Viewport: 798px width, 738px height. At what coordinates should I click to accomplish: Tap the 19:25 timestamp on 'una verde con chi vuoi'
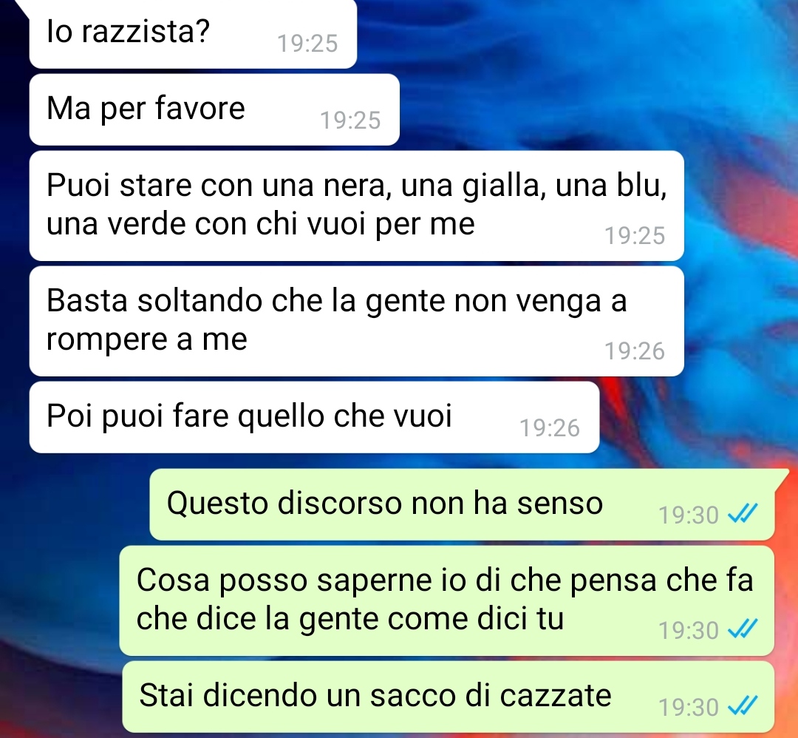tap(635, 235)
